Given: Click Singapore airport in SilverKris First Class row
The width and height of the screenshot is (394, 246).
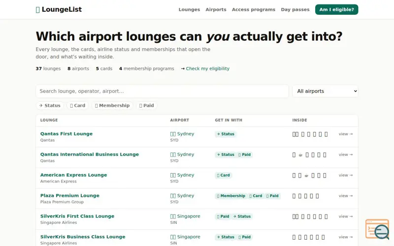Looking at the screenshot, I should (185, 216).
